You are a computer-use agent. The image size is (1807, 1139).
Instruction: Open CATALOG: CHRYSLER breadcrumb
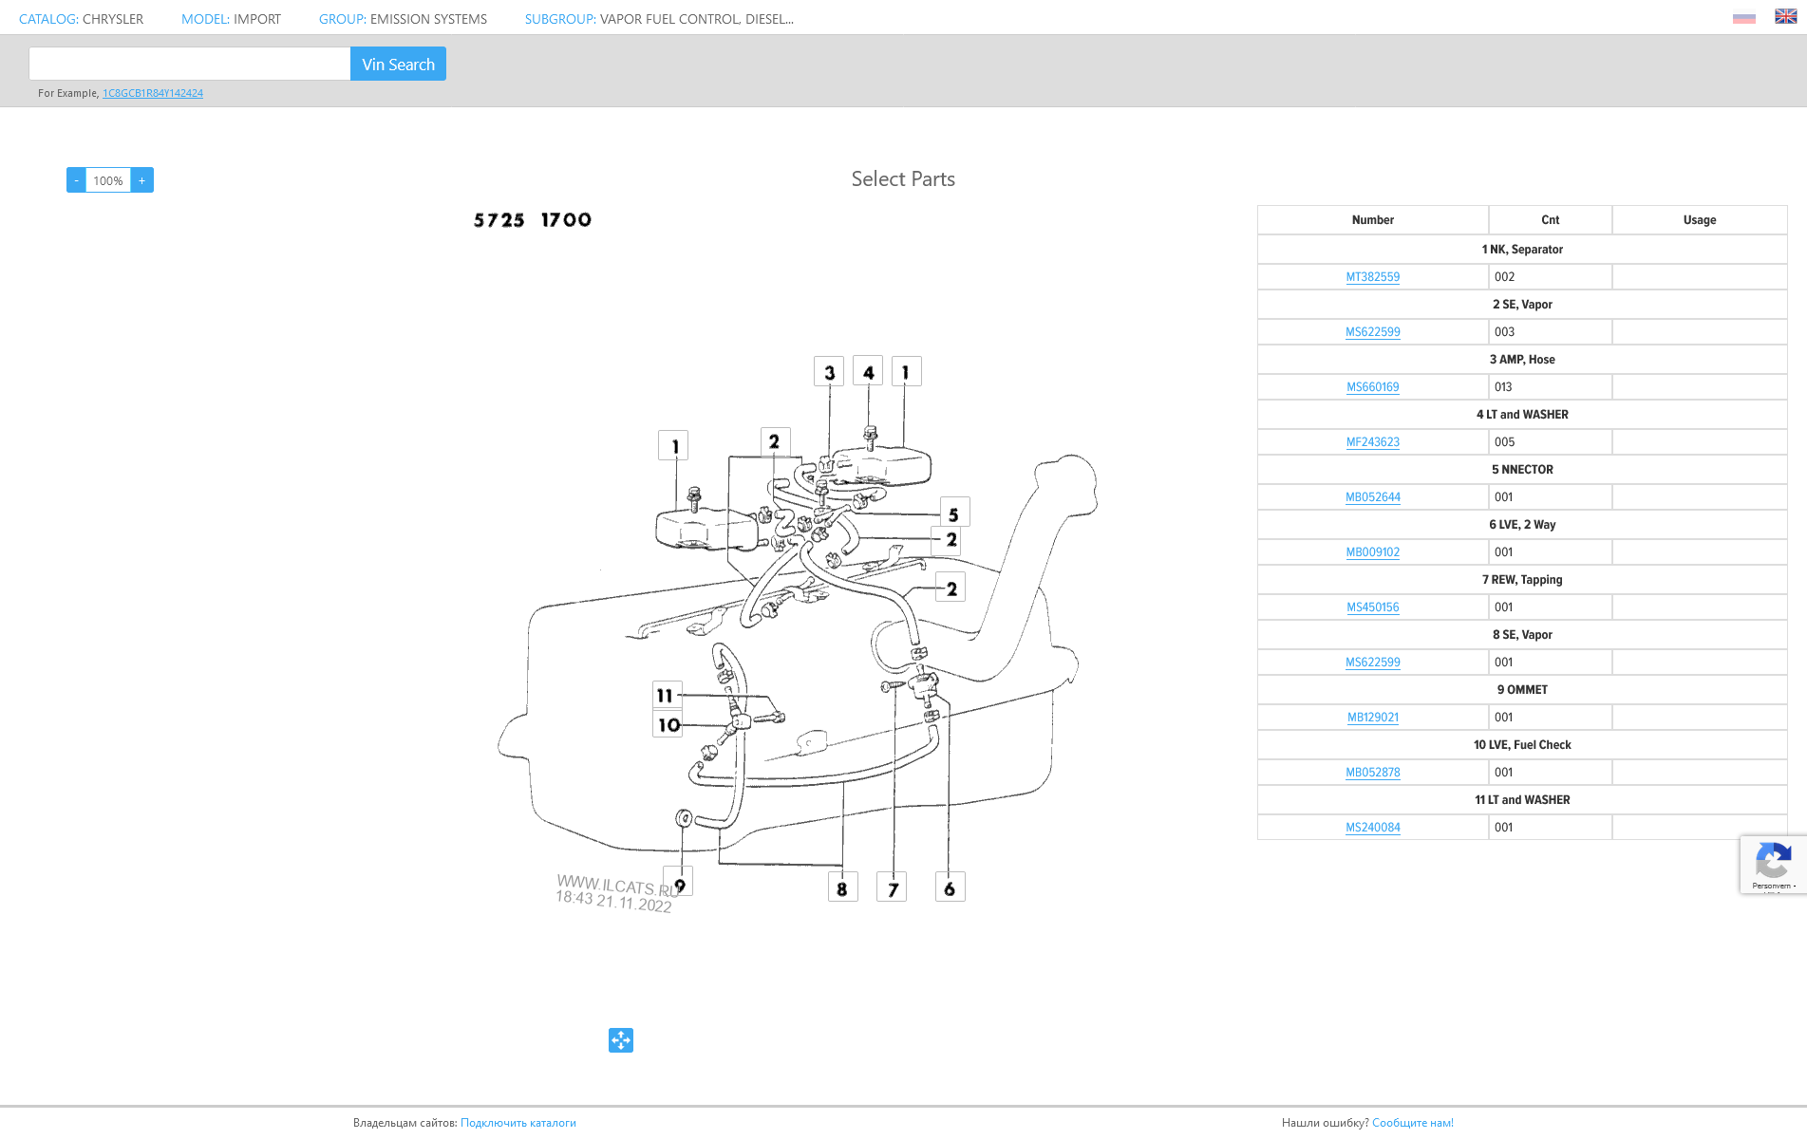pos(82,19)
